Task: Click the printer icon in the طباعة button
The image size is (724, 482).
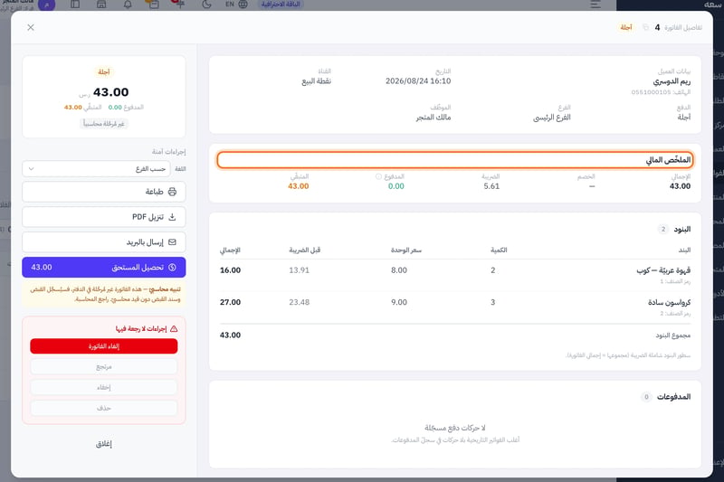Action: tap(172, 192)
